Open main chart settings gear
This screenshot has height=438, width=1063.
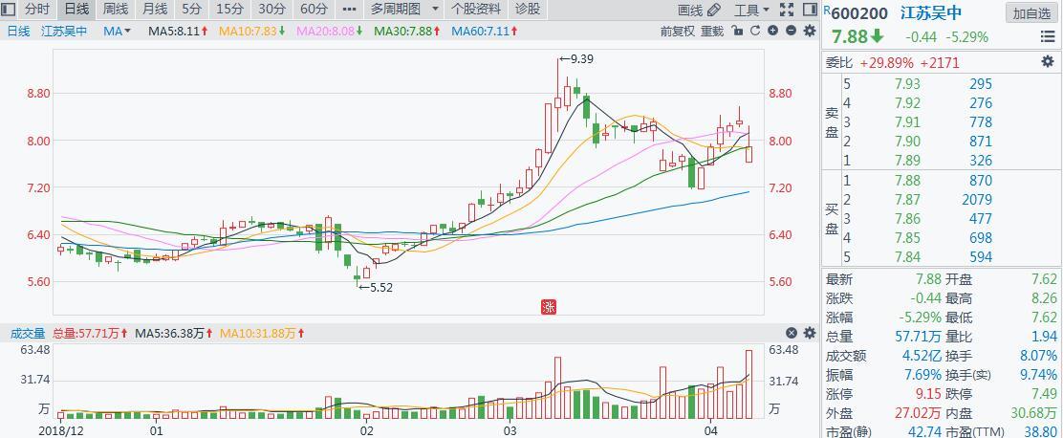809,31
